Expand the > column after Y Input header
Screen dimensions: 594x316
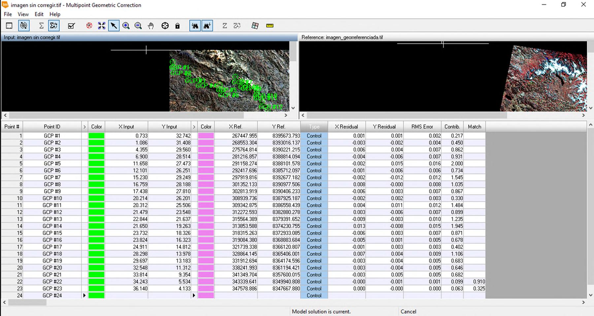click(194, 127)
